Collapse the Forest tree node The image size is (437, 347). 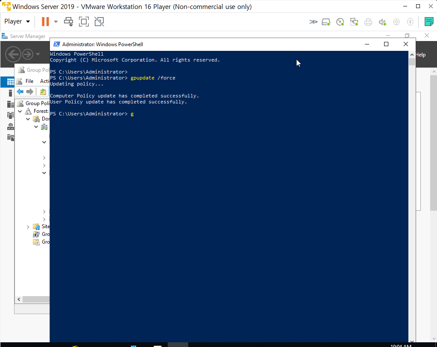point(20,111)
